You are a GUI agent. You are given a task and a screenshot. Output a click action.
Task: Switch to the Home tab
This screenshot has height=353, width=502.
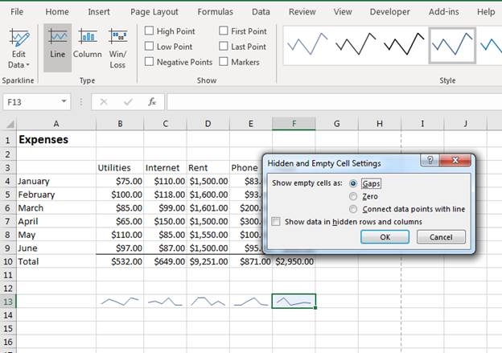[x=57, y=12]
